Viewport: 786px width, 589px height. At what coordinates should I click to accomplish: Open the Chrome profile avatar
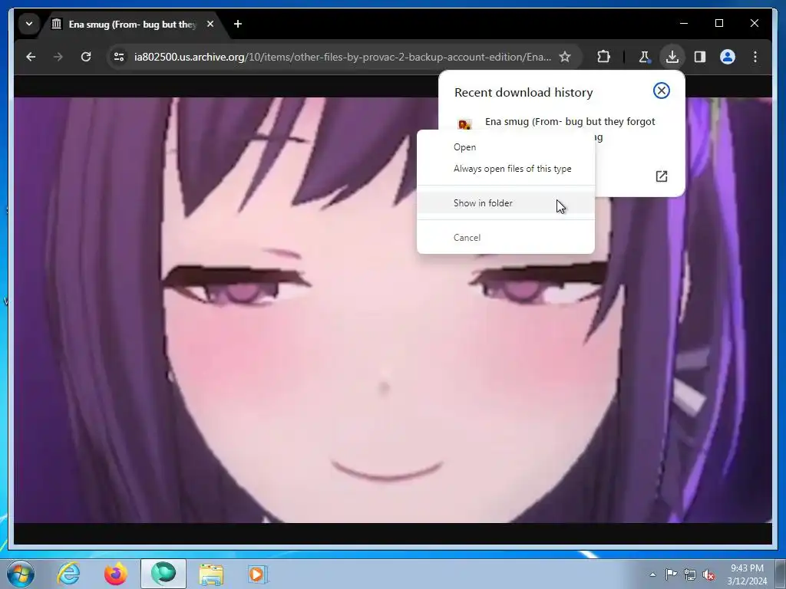tap(728, 57)
